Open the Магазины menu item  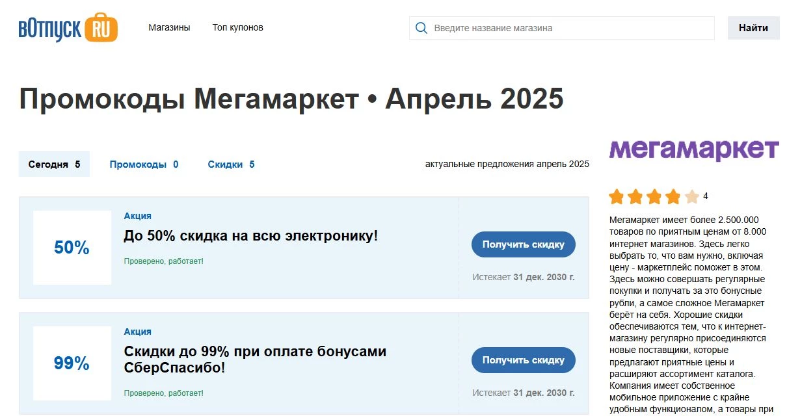click(169, 27)
